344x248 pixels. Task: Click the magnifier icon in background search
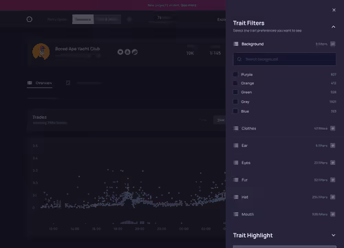(x=239, y=59)
